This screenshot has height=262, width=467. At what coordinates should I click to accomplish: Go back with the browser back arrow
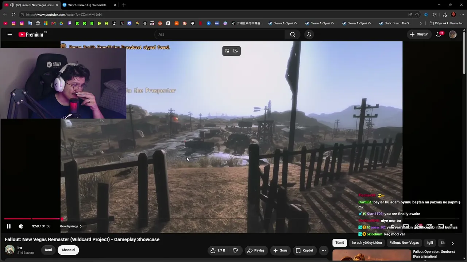[5, 15]
